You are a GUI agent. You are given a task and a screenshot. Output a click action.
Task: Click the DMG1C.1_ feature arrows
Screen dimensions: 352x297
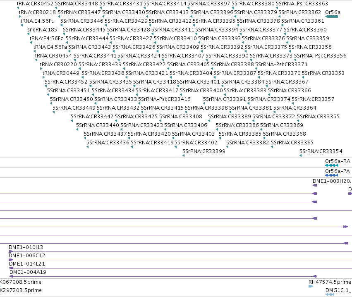point(330,295)
